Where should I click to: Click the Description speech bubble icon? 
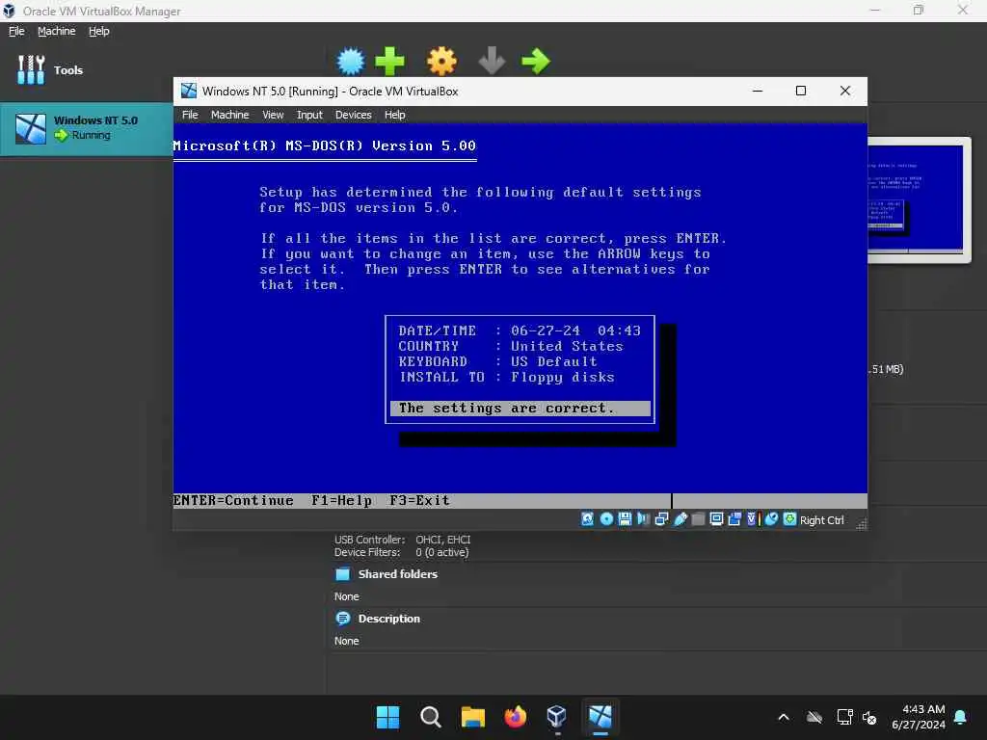click(342, 619)
